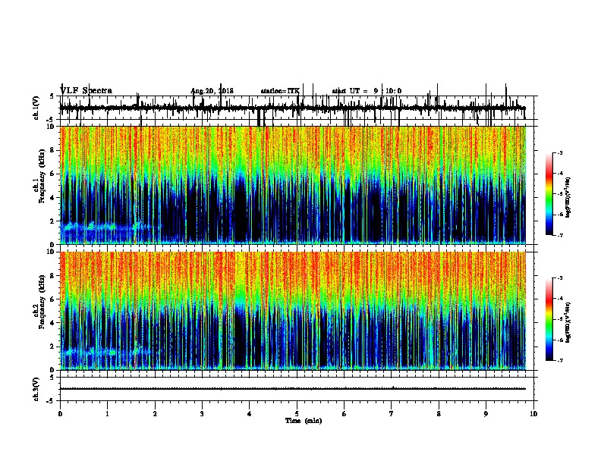
Task: Select the "start UT = 9:10:0" text
Action: 367,91
